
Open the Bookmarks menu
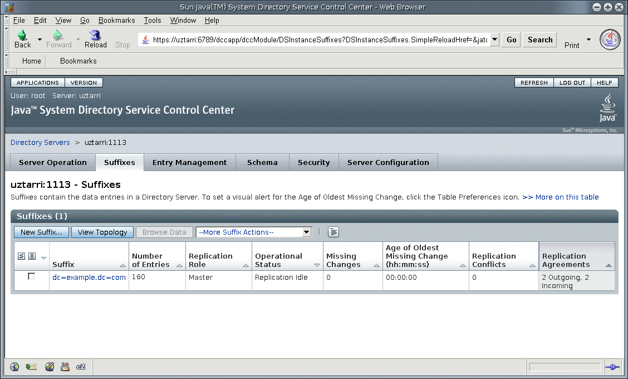pyautogui.click(x=116, y=20)
